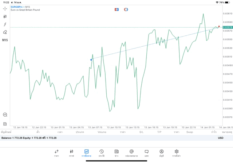The image size is (233, 163).
Task: Open the chart search icon in sidebar
Action: (x=5, y=115)
